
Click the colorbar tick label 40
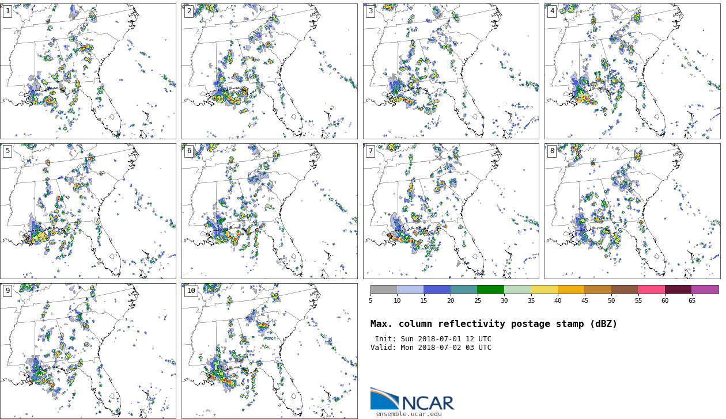[x=558, y=300]
